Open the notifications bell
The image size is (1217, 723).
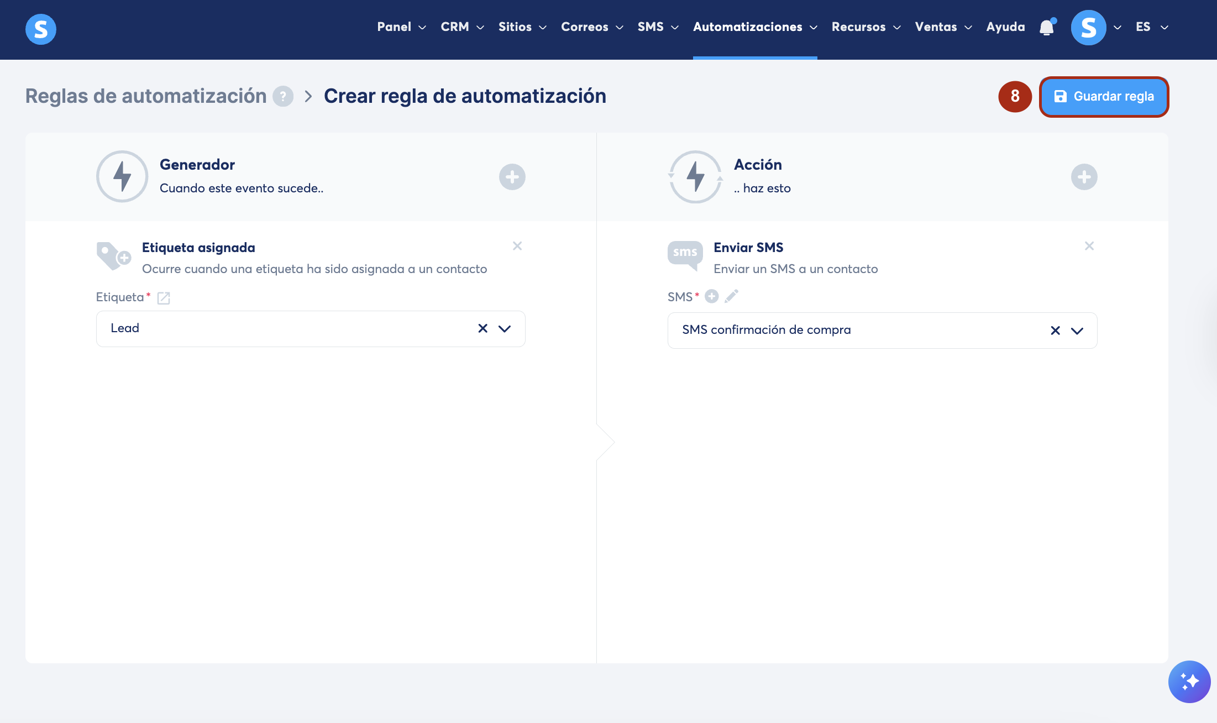[x=1046, y=27]
